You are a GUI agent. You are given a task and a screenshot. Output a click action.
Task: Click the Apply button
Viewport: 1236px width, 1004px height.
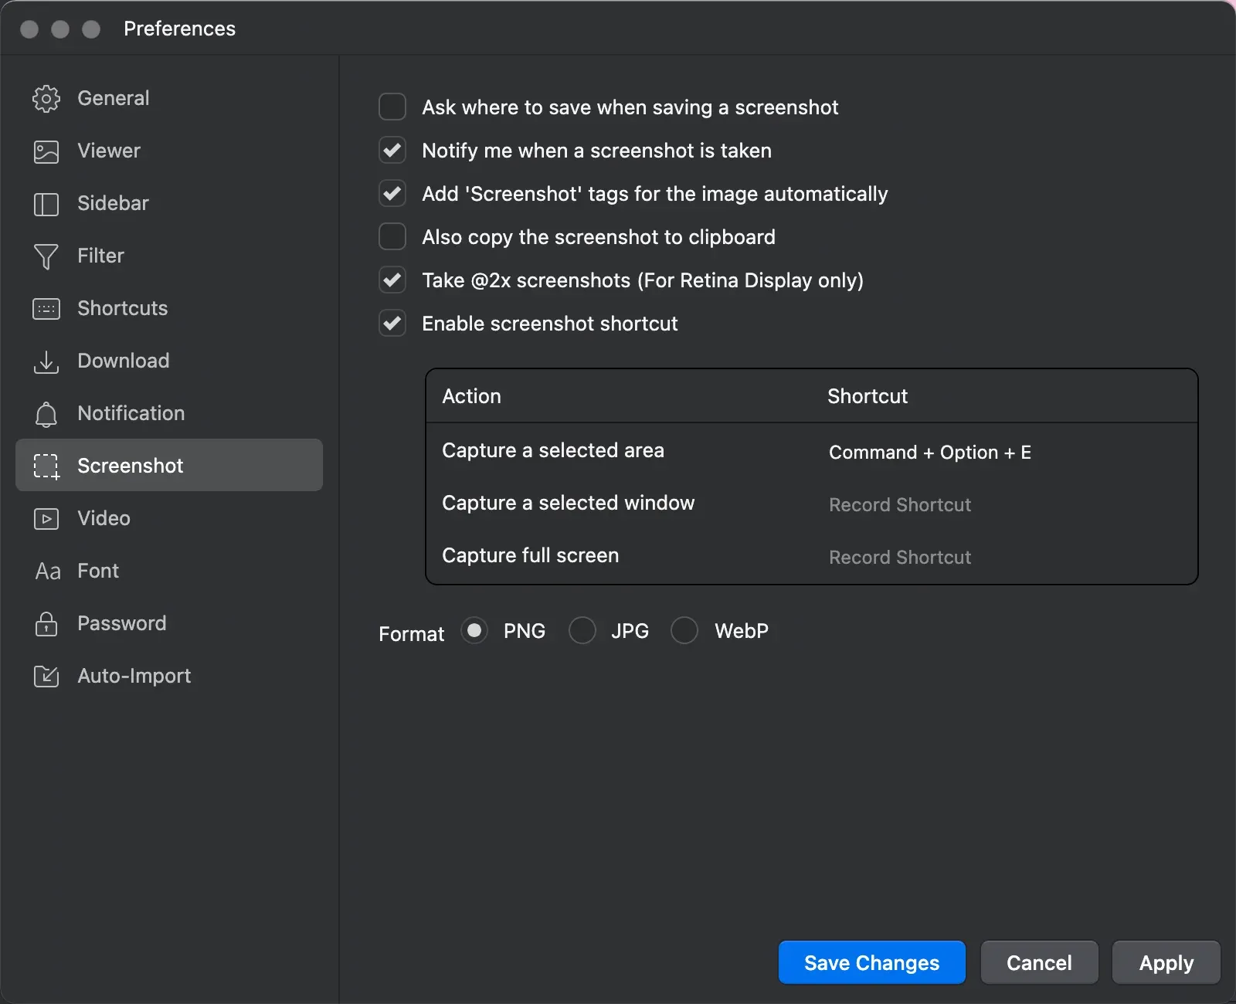click(x=1166, y=962)
